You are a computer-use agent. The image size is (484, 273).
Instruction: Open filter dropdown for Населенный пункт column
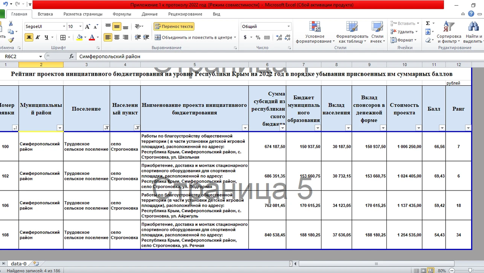[x=137, y=128]
